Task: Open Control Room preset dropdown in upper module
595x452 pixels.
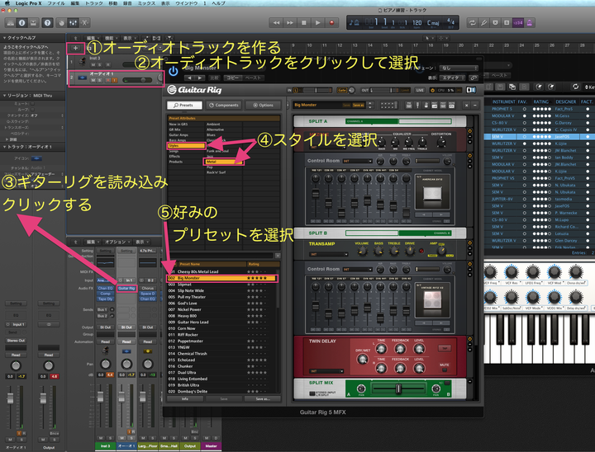Action: pyautogui.click(x=358, y=161)
